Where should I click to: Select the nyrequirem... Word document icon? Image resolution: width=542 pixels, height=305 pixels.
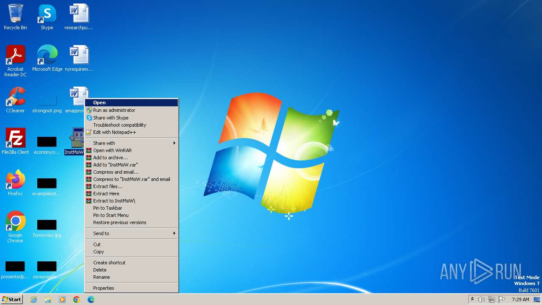(x=79, y=58)
